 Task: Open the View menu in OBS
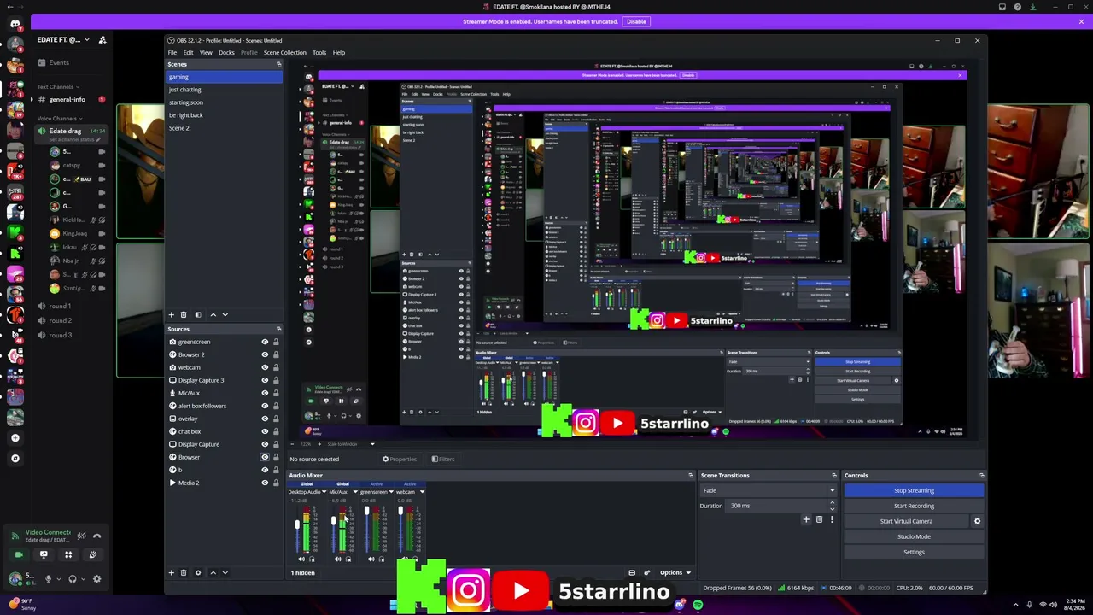point(206,53)
